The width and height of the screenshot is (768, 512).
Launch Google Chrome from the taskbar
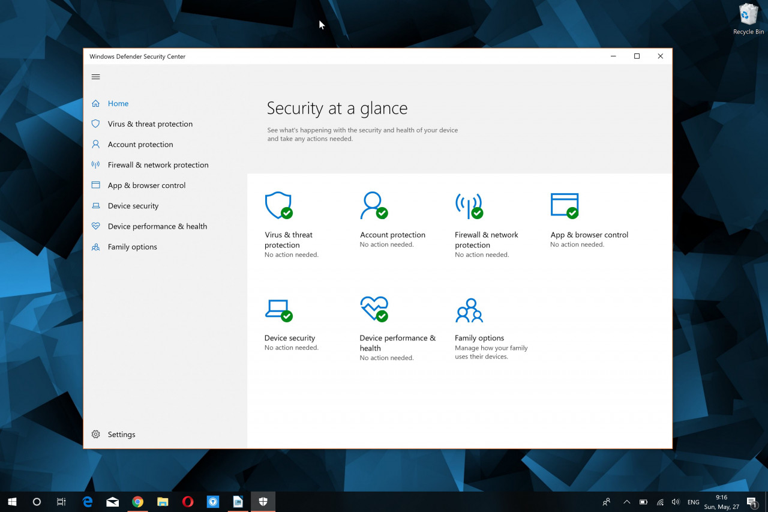coord(137,502)
